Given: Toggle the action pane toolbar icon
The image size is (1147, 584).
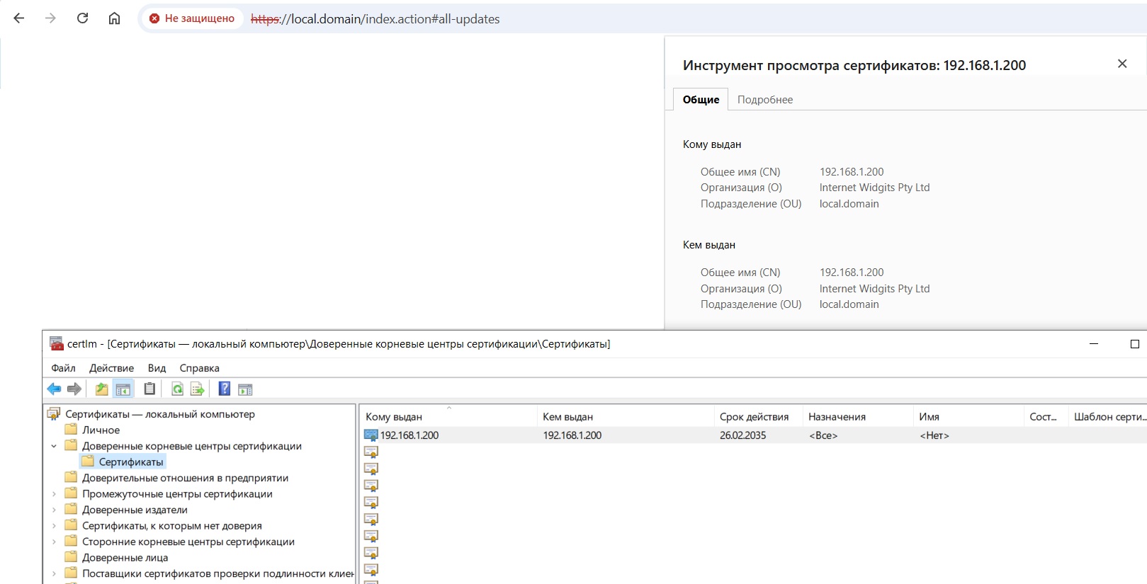Looking at the screenshot, I should click(x=245, y=389).
